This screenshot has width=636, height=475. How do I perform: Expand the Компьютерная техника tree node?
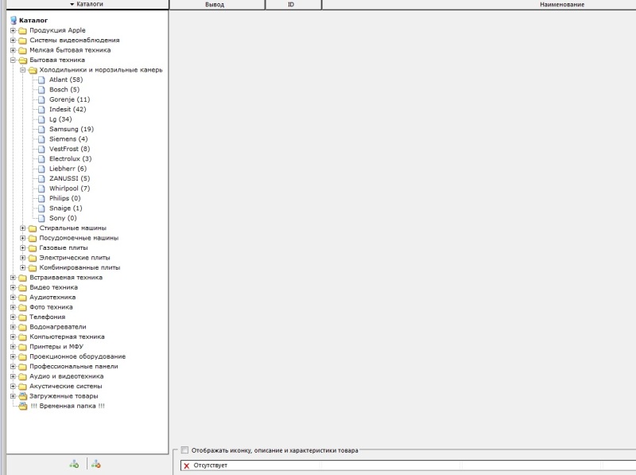coord(13,337)
